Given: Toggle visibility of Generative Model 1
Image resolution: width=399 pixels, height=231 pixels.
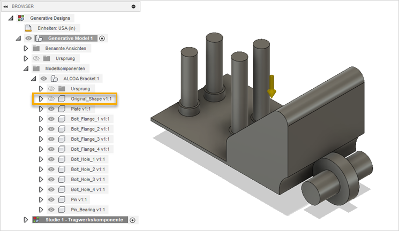Looking at the screenshot, I should (28, 38).
